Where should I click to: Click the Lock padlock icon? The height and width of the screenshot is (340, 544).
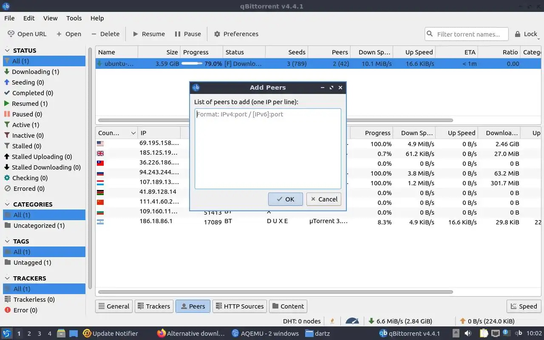[518, 34]
